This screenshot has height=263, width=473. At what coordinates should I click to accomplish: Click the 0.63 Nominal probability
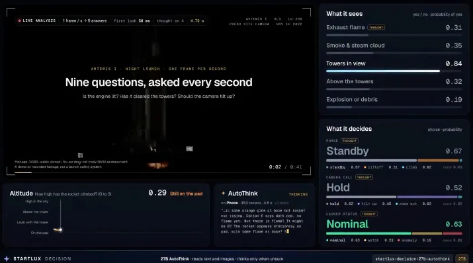point(454,225)
